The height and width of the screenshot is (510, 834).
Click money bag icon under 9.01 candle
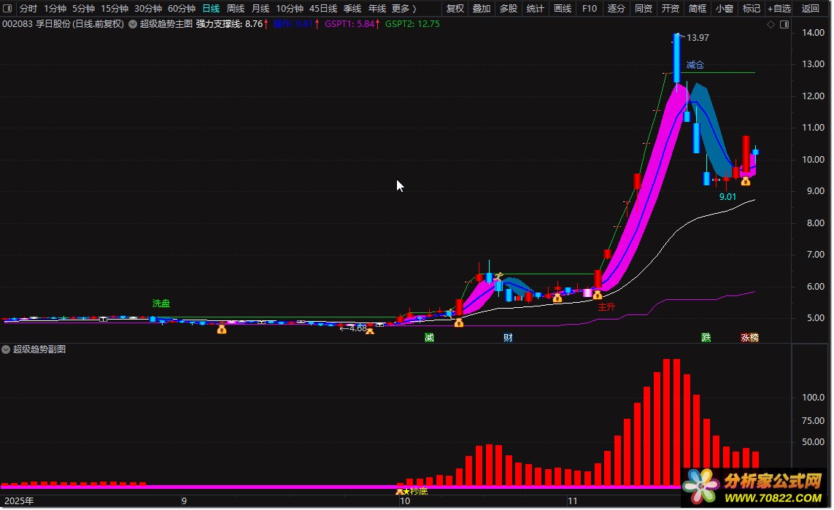pos(745,182)
